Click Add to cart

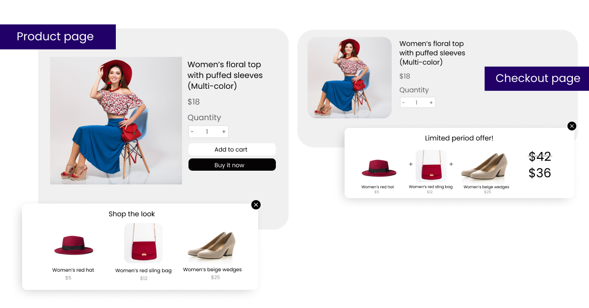click(232, 149)
